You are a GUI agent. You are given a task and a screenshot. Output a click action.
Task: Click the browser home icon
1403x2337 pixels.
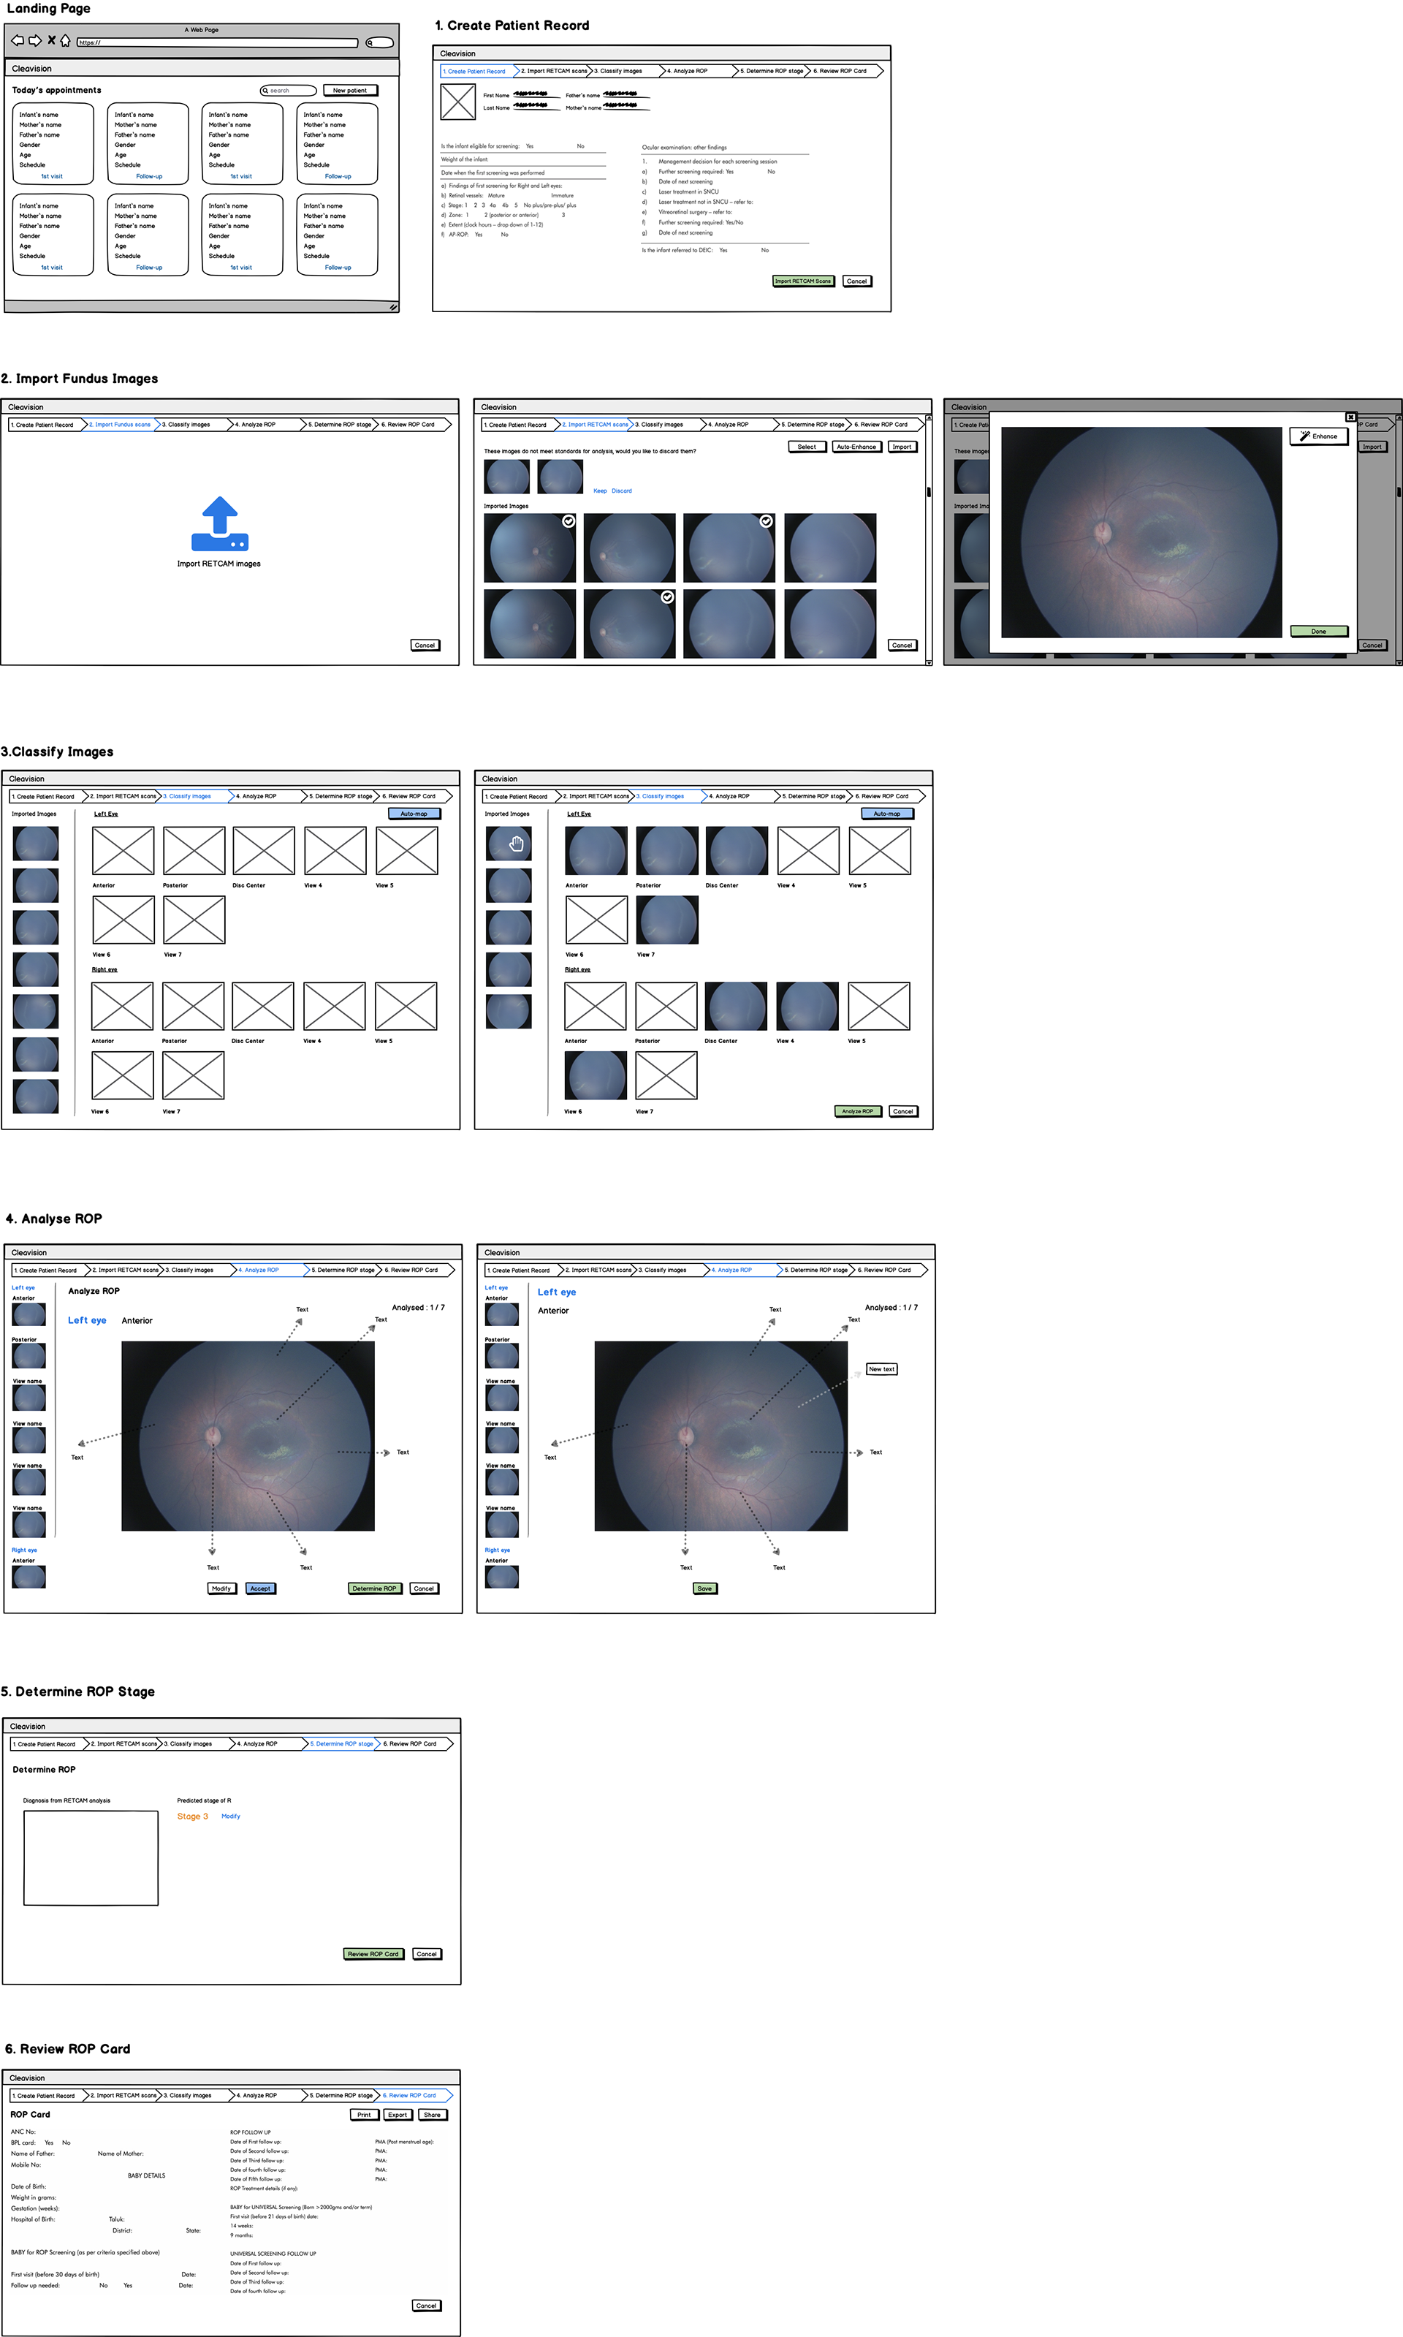65,41
